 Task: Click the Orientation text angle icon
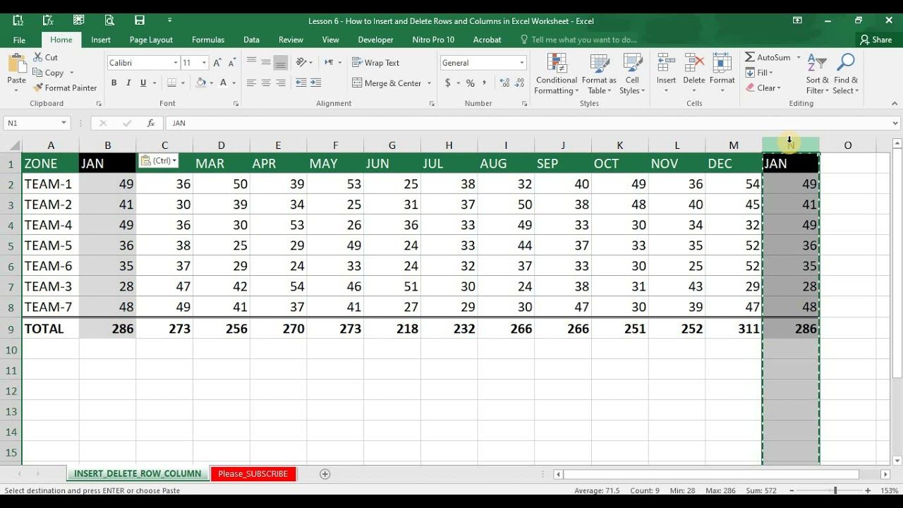coord(302,62)
